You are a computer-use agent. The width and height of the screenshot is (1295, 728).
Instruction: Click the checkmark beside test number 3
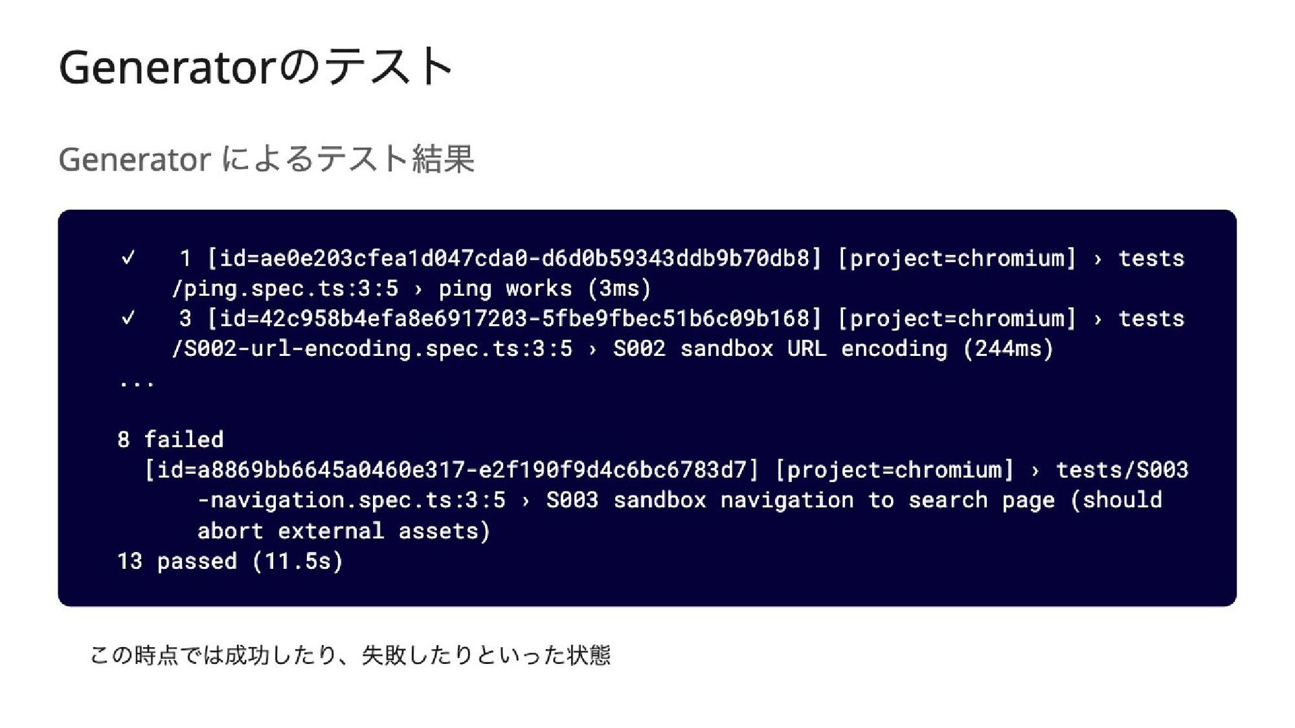coord(127,318)
